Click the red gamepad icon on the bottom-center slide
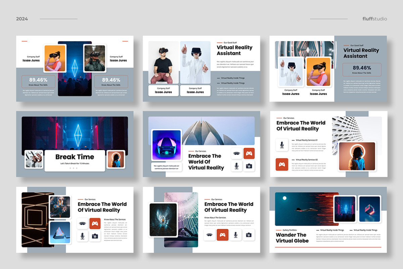This screenshot has height=269, width=403. [223, 235]
